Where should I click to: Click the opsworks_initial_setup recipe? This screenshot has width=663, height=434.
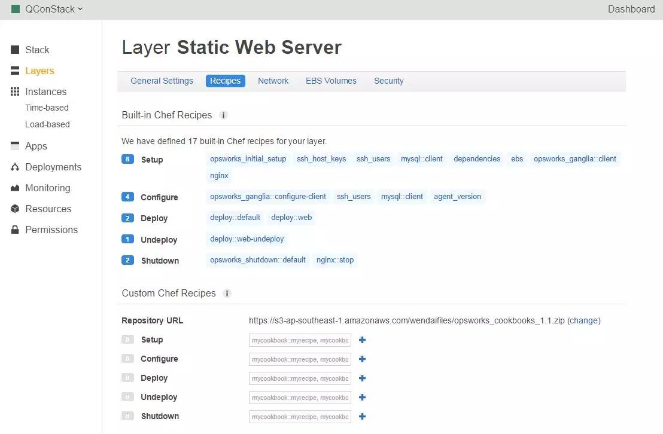pyautogui.click(x=248, y=159)
